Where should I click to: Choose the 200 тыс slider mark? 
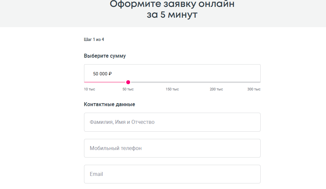point(216,89)
